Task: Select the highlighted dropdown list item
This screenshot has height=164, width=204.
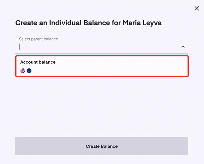Action: click(102, 66)
